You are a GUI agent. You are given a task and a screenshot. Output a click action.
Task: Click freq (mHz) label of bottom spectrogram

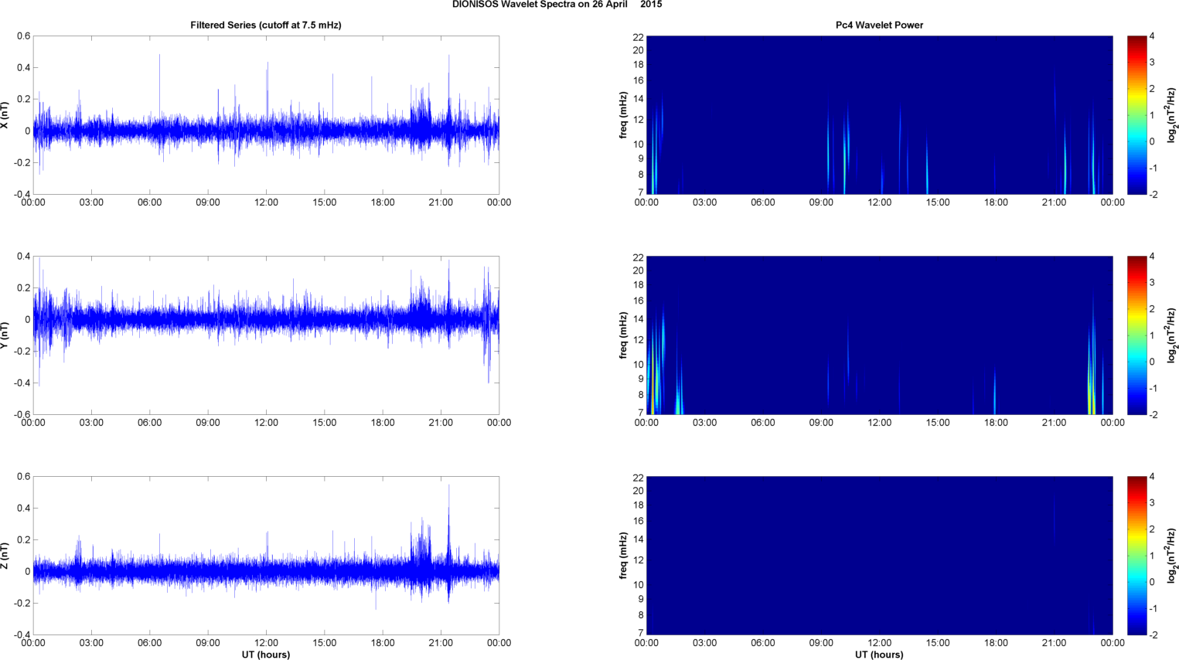point(622,556)
